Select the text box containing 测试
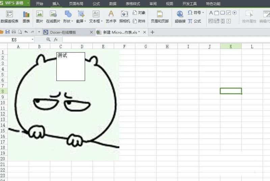 [x=71, y=67]
